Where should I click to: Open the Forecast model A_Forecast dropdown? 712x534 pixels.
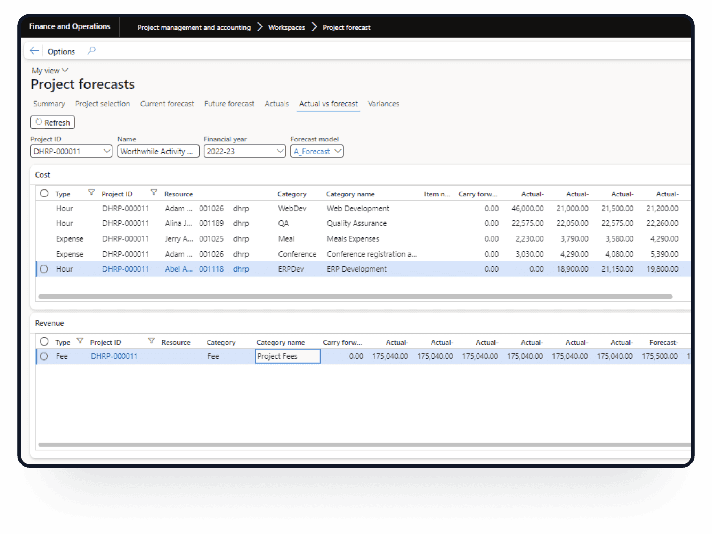(x=317, y=152)
